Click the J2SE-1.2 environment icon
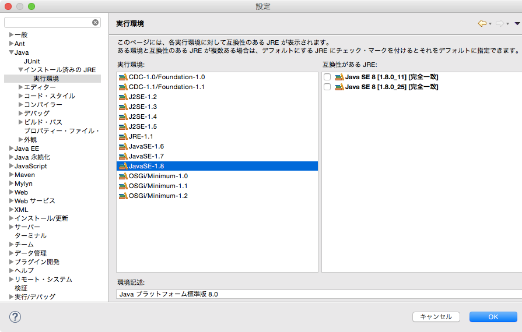Screen dimensions: 522x332 point(123,97)
